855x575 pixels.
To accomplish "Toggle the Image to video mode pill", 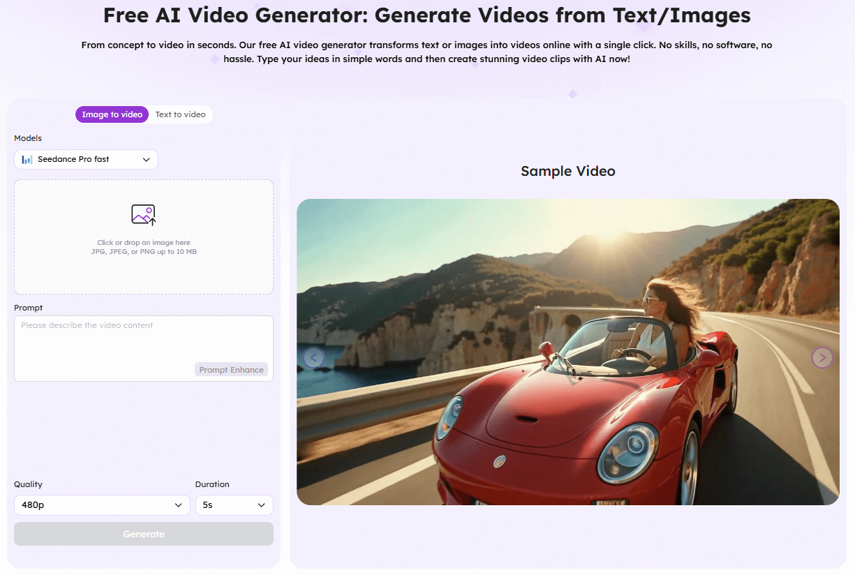I will [112, 114].
